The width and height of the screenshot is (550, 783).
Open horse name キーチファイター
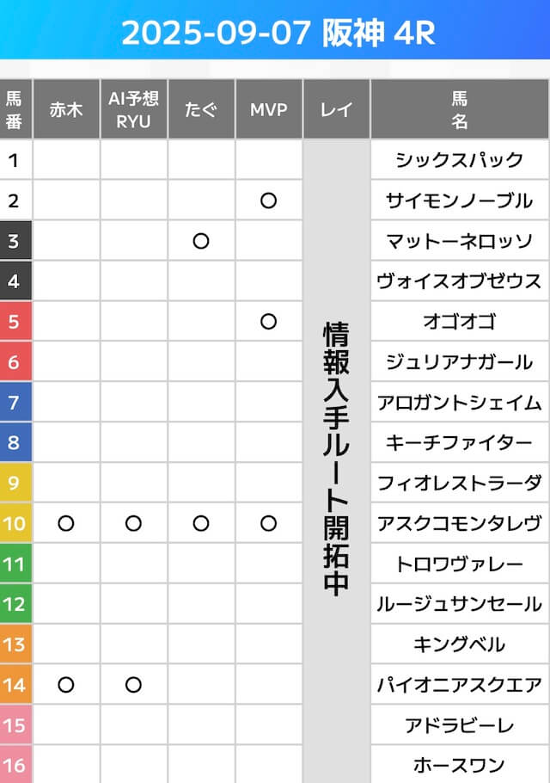point(459,443)
